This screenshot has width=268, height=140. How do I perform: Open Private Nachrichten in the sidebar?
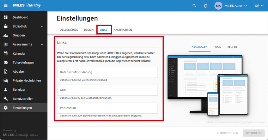coord(24,80)
